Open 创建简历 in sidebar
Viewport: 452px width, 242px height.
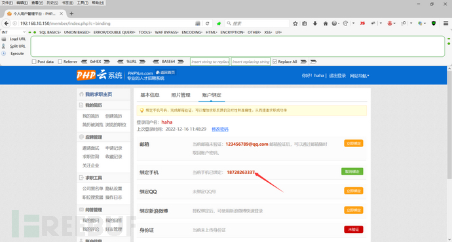[113, 116]
